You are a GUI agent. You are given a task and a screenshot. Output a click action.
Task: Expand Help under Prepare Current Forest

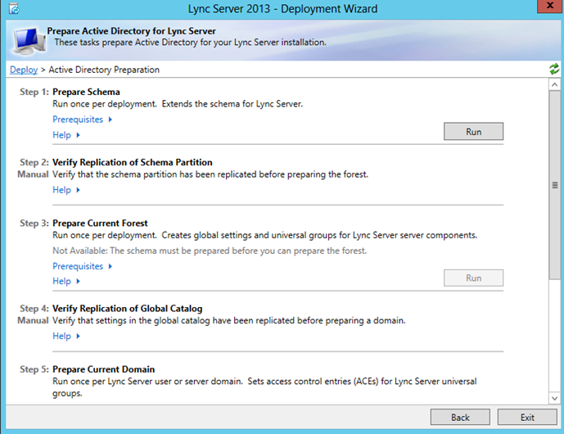pos(66,281)
